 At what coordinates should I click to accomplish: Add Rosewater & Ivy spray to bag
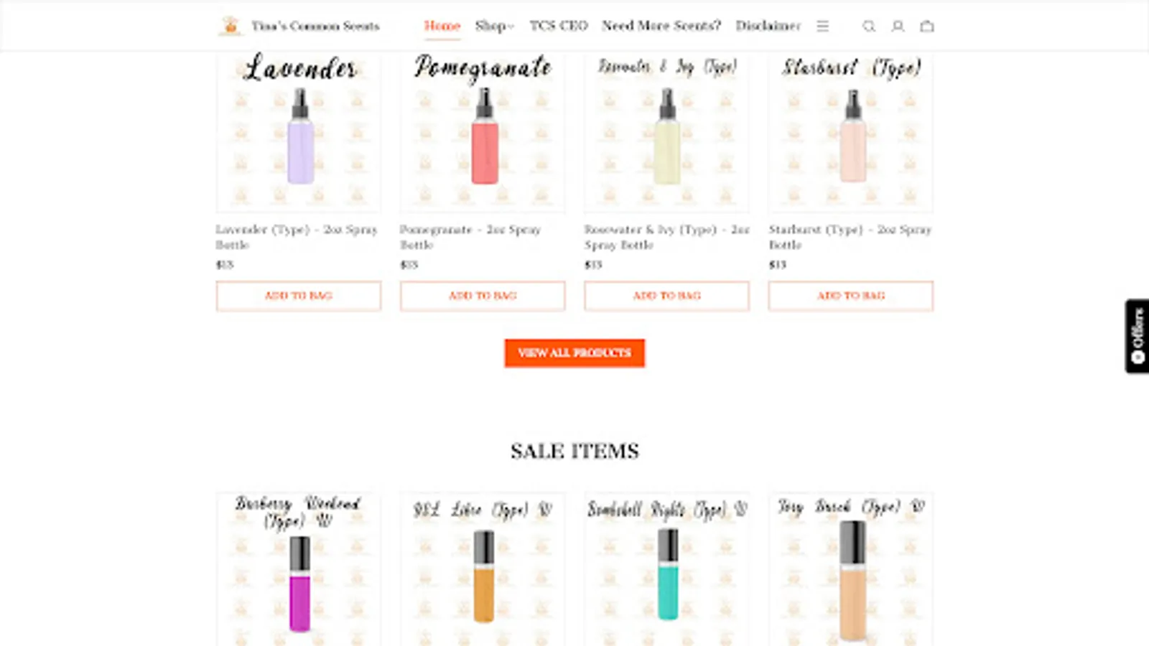click(x=667, y=296)
